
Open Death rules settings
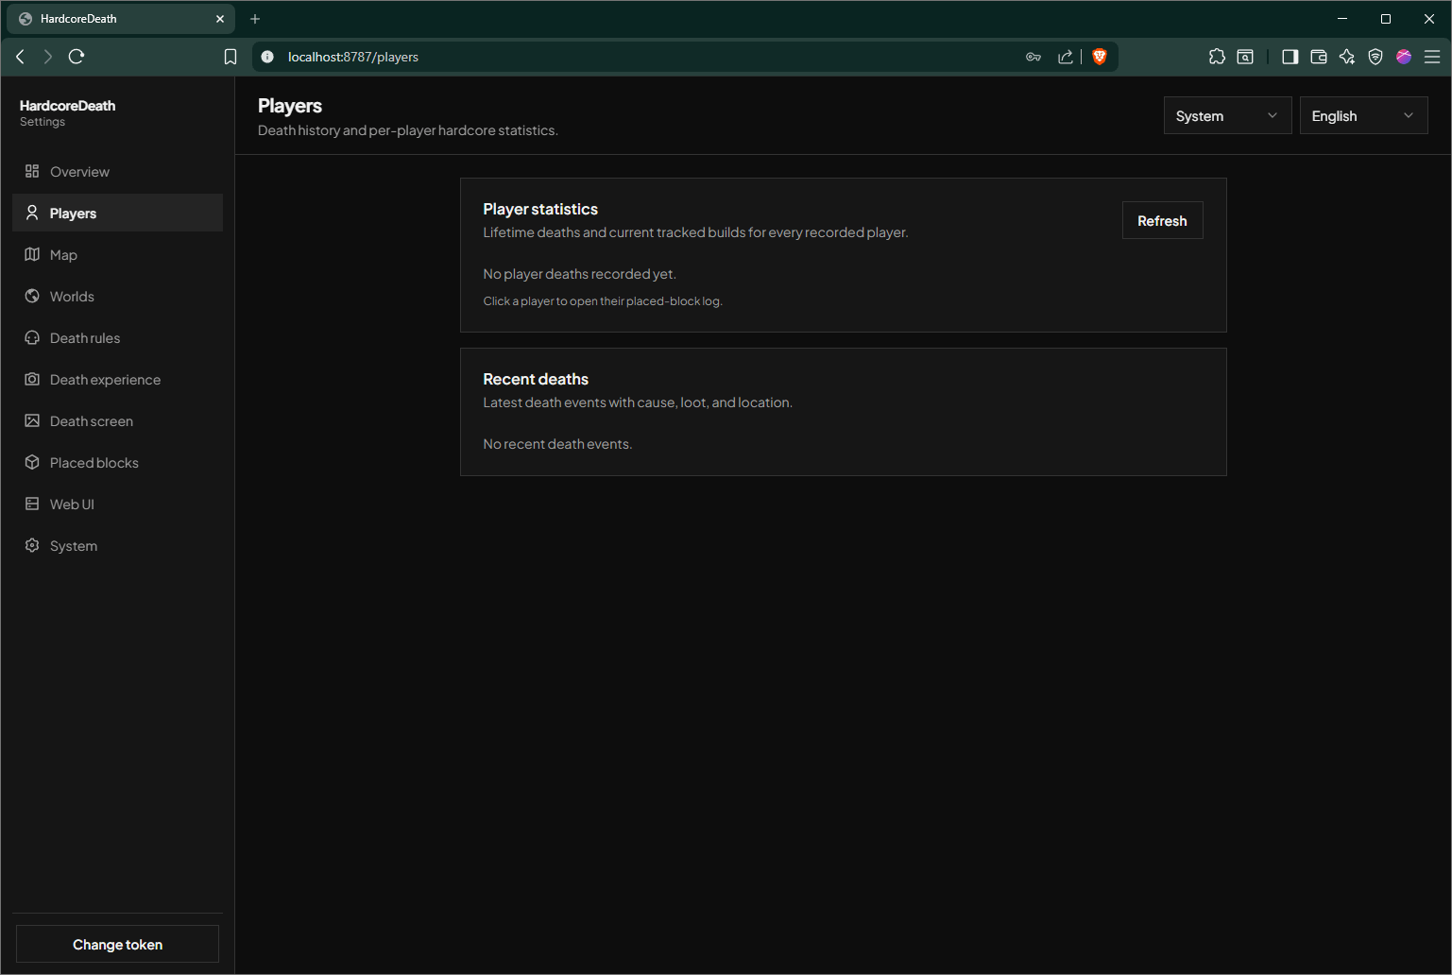tap(117, 337)
